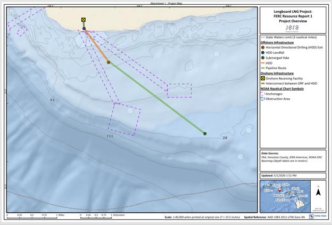332x225 pixels.
Task: Click the 'Longboard LNG Project:' title text
Action: [x=293, y=12]
